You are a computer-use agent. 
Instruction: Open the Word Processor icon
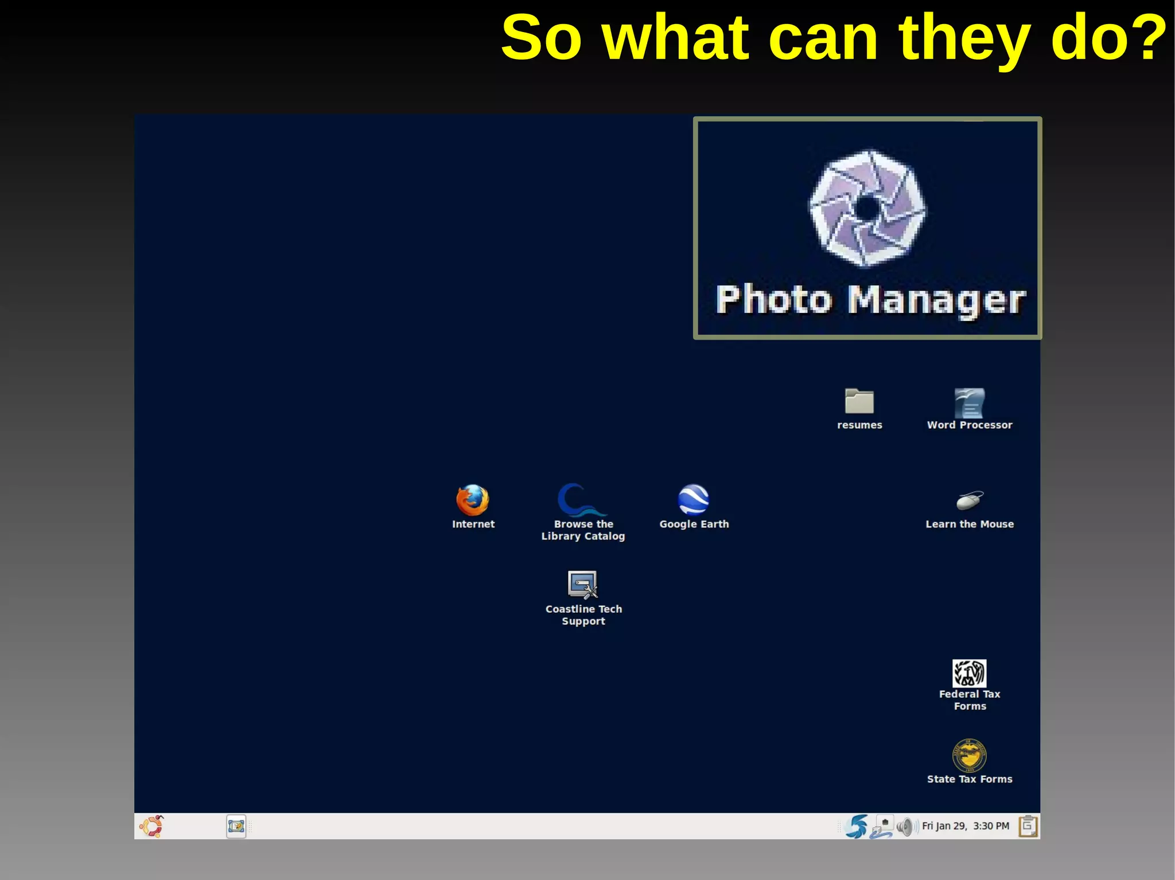(x=969, y=403)
